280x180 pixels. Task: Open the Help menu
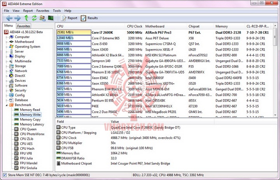coord(68,11)
